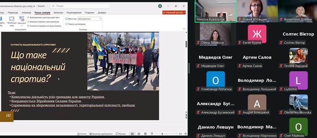Open the Подання ribbon tab

click(x=90, y=13)
